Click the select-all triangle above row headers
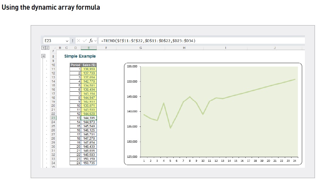The width and height of the screenshot is (321, 186). [x=55, y=48]
